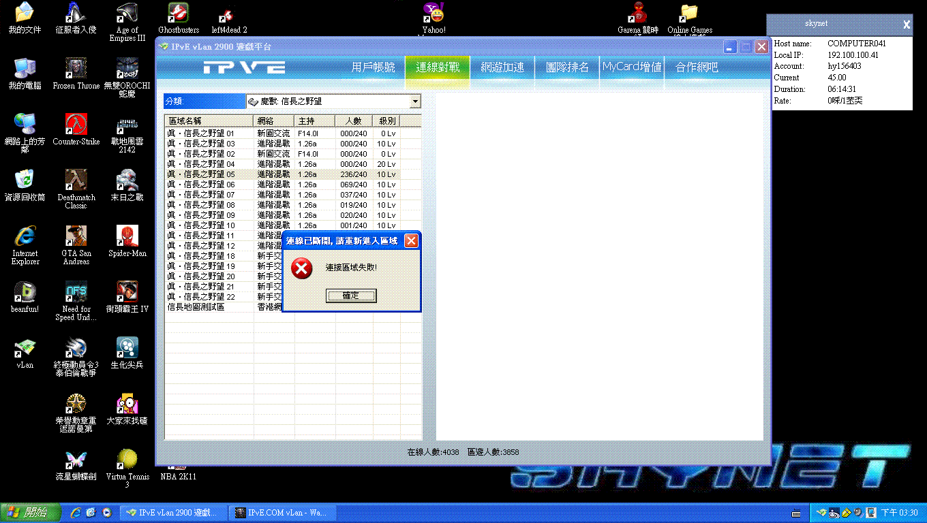This screenshot has width=927, height=523.
Task: Select room 真‧信長之野望 06 row
Action: coord(201,185)
